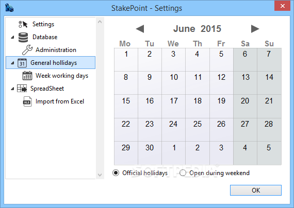Select the Database stack icon
Viewport: 294px width, 208px height.
[x=23, y=37]
